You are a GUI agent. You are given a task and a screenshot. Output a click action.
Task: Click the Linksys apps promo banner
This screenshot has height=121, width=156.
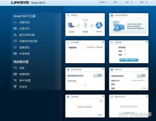coord(129,26)
